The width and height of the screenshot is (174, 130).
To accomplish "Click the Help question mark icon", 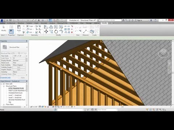I will (156, 20).
